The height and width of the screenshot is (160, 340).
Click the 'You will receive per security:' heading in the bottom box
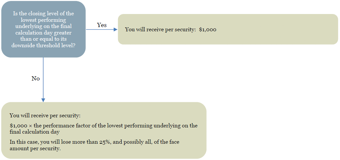tap(45, 115)
